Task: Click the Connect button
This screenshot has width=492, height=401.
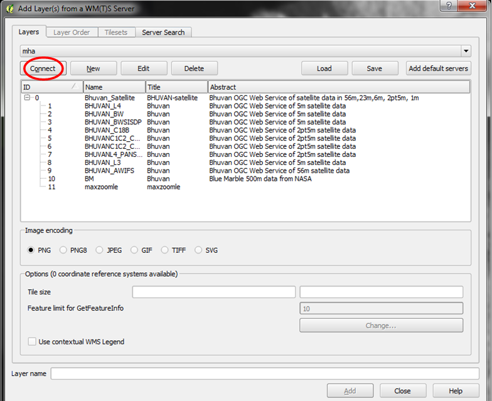Action: click(43, 68)
